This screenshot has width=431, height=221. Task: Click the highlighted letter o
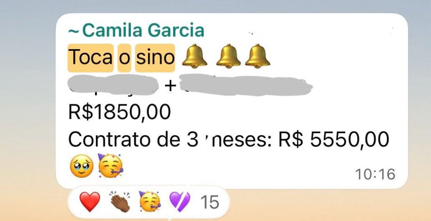pos(124,58)
